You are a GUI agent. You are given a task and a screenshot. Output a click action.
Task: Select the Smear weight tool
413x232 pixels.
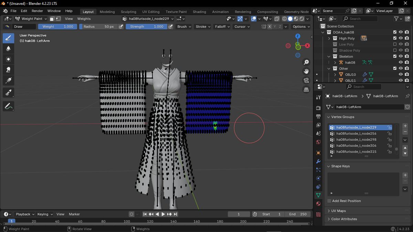pyautogui.click(x=9, y=70)
